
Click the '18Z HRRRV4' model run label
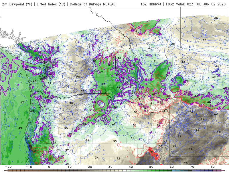151,4
